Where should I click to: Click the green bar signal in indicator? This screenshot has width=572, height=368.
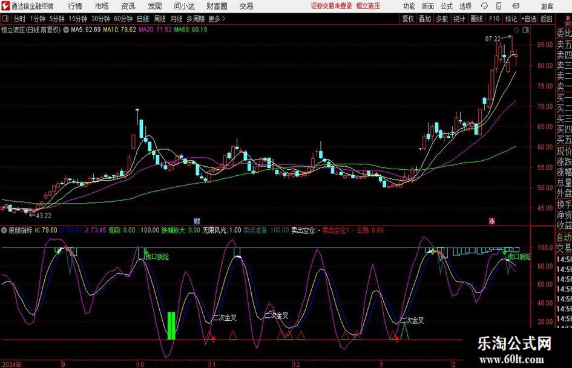pos(171,325)
